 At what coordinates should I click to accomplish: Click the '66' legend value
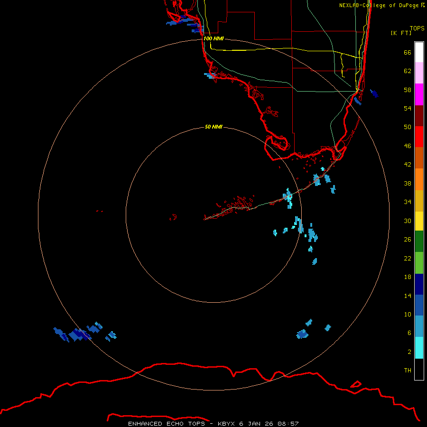[x=408, y=52]
